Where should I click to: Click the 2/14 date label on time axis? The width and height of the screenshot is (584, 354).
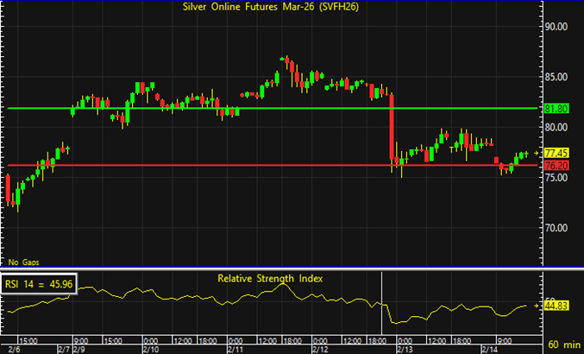pos(487,348)
